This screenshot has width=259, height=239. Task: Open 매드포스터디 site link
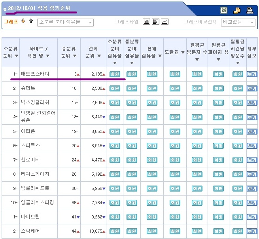[x=35, y=74]
